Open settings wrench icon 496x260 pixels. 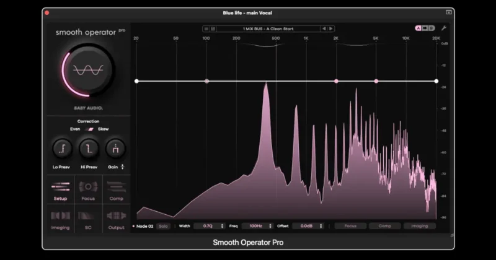coord(444,28)
